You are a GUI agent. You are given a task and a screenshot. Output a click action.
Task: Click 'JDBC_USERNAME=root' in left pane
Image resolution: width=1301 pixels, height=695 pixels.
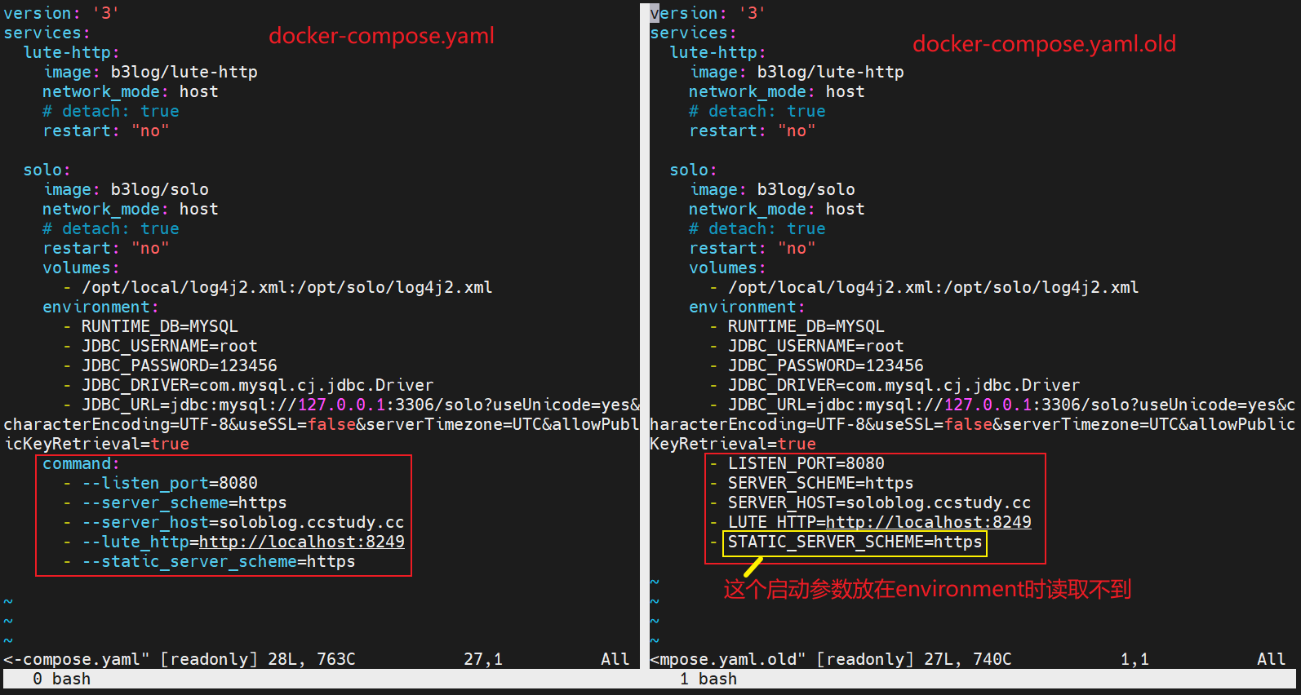point(170,346)
